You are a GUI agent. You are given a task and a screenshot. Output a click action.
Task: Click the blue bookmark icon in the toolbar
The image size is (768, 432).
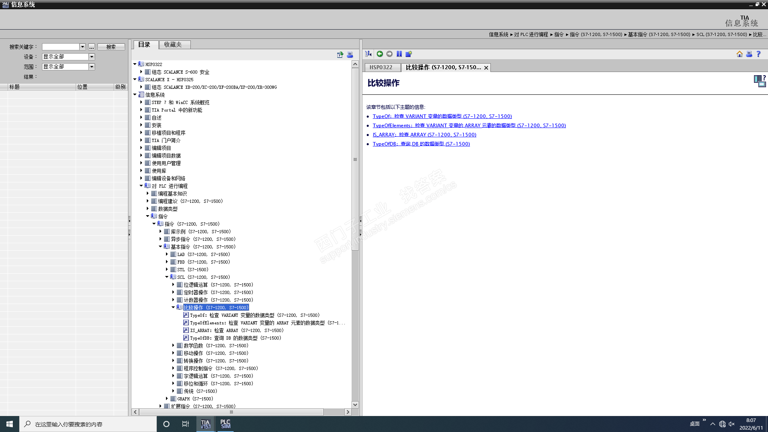[x=399, y=54]
